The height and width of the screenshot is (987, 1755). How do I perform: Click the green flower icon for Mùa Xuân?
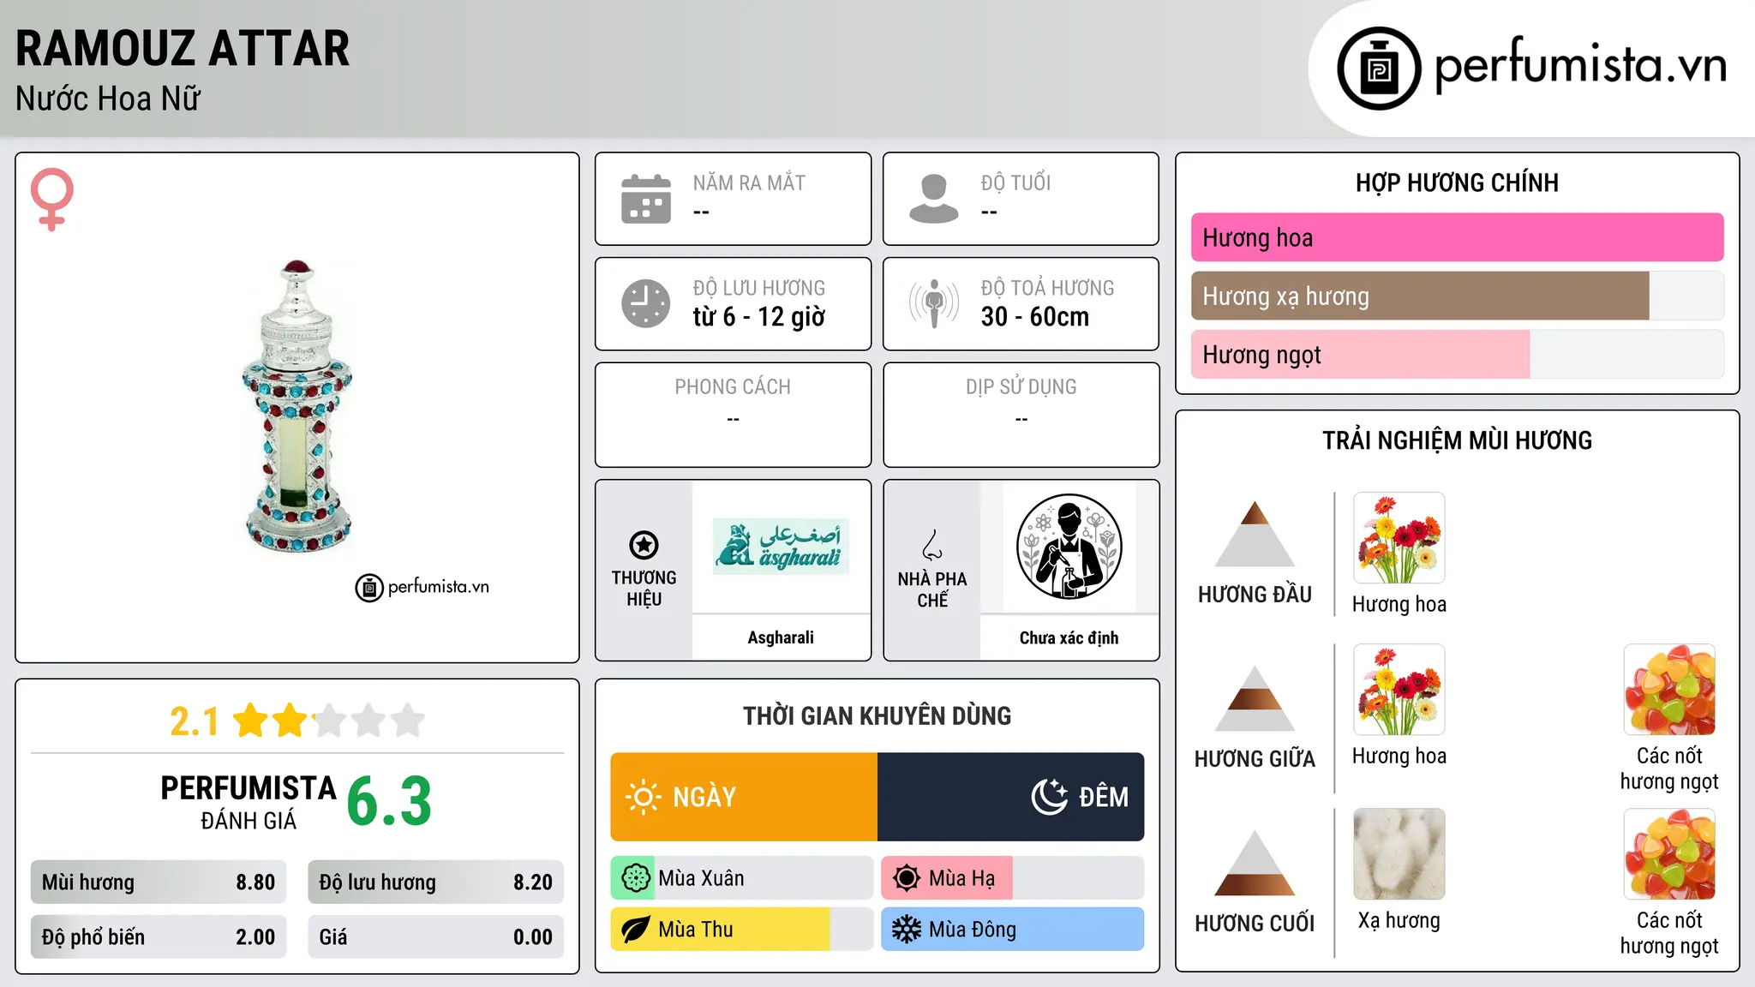click(635, 878)
